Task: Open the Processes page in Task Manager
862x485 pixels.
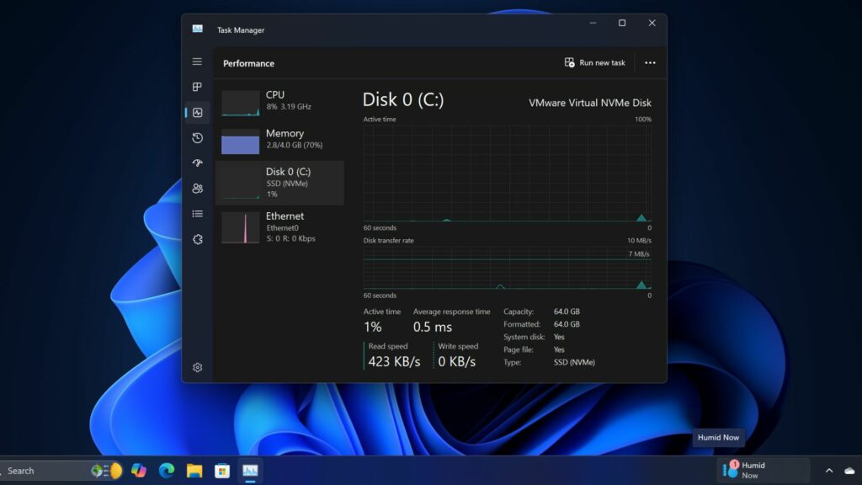Action: (x=197, y=86)
